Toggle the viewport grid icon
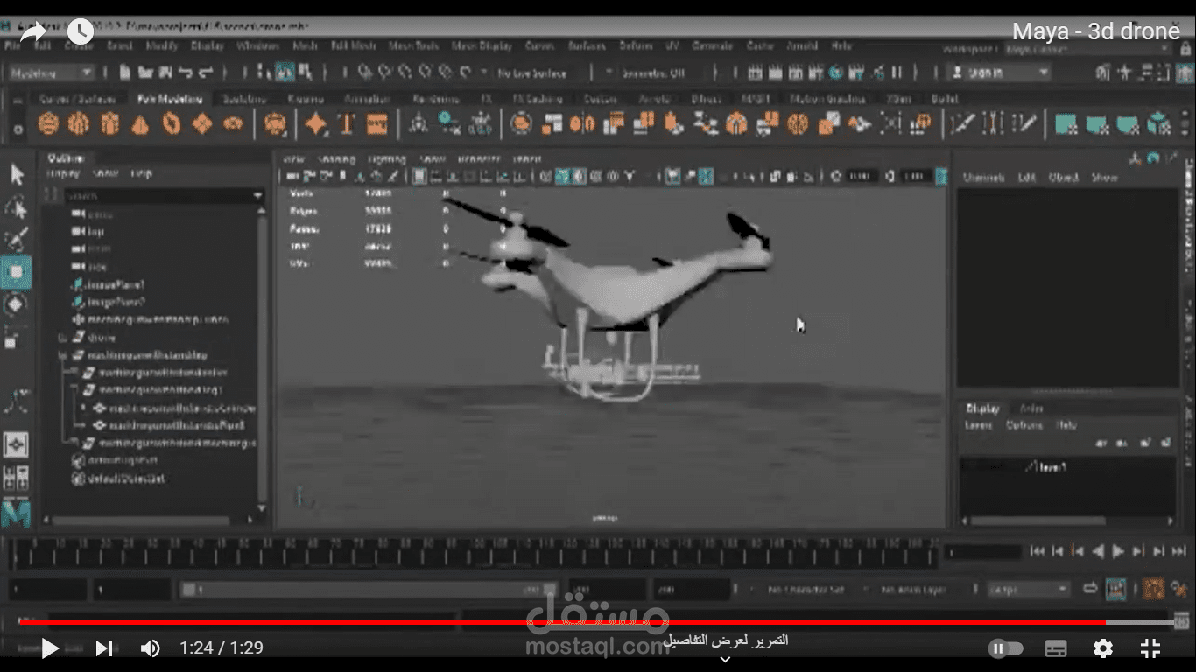The image size is (1196, 672). click(419, 177)
